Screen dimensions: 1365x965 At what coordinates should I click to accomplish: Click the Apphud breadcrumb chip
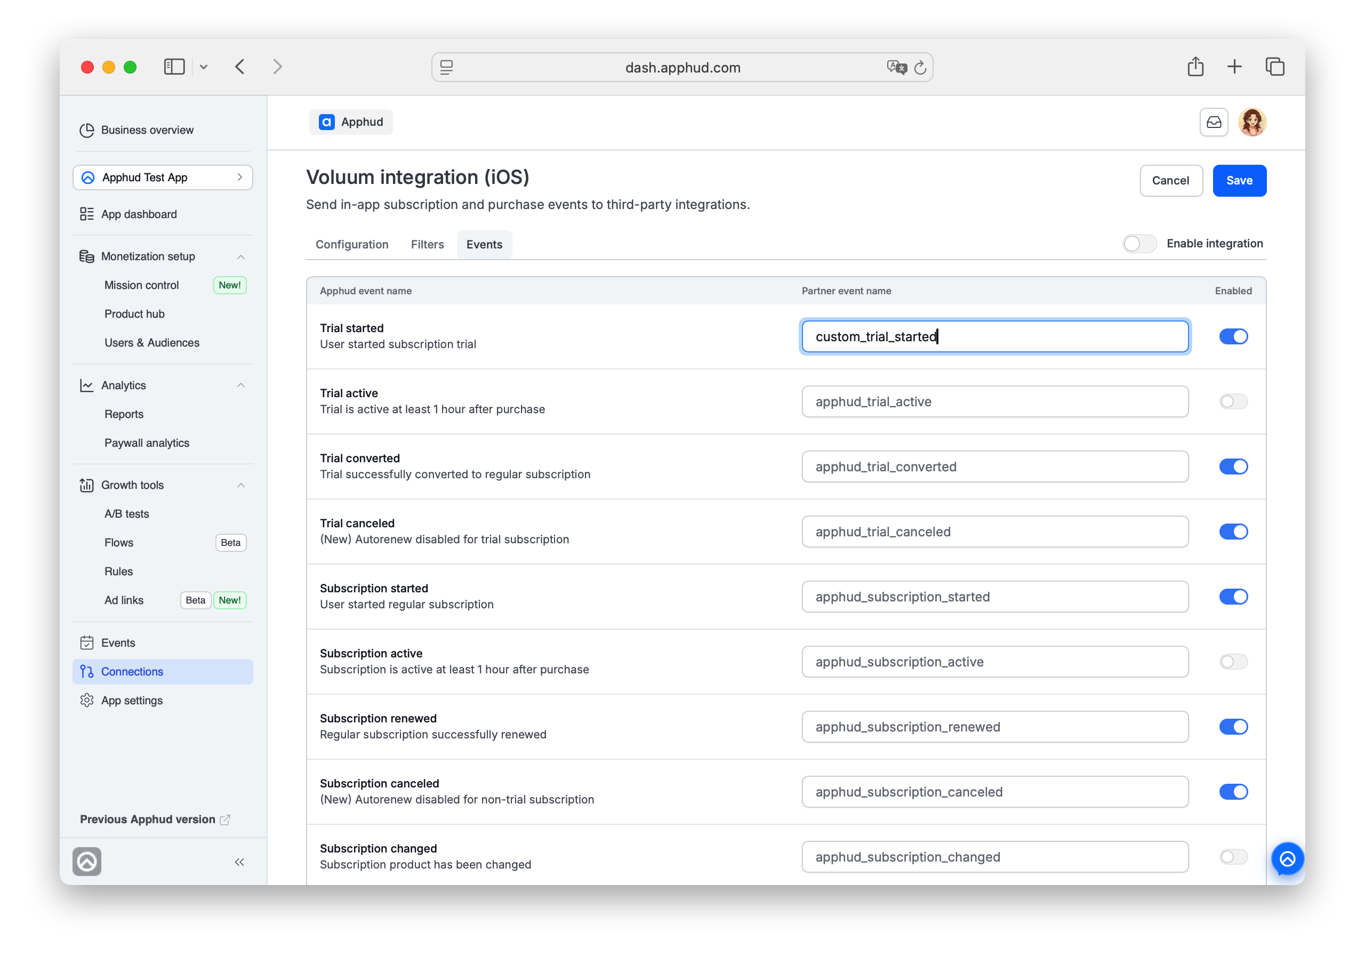pos(351,122)
